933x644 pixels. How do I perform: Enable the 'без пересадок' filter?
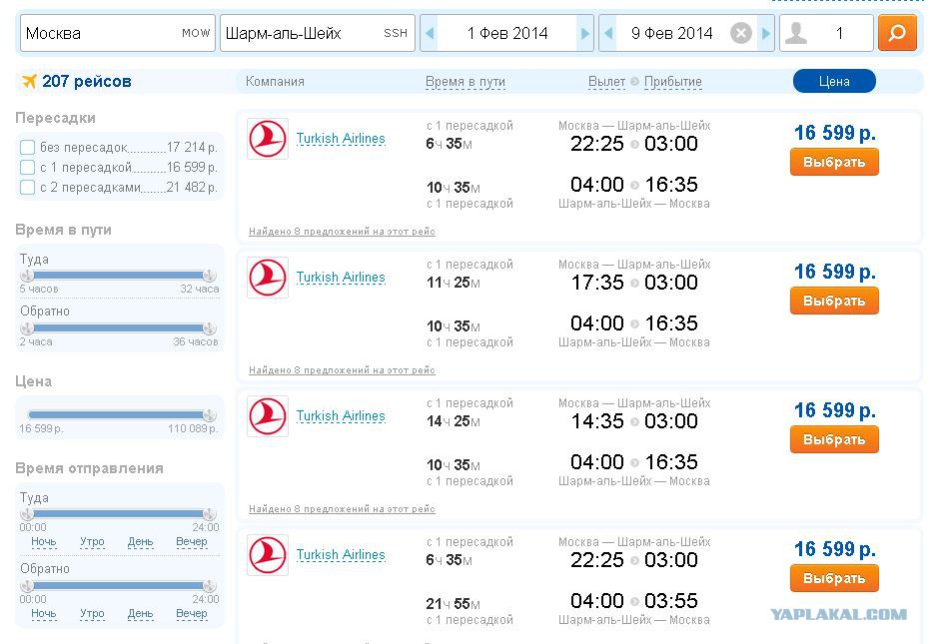coord(27,148)
